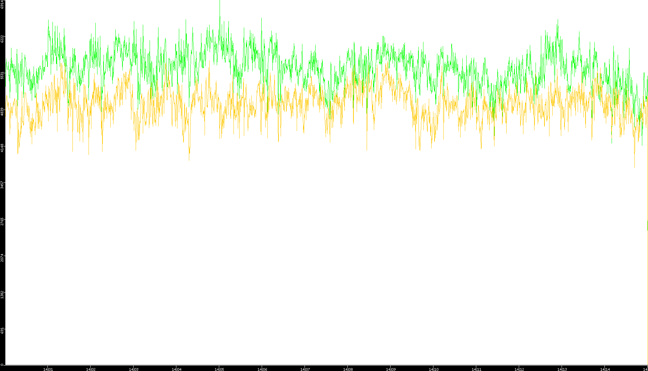Click the 14:11 time axis label
The image size is (648, 371).
point(476,369)
